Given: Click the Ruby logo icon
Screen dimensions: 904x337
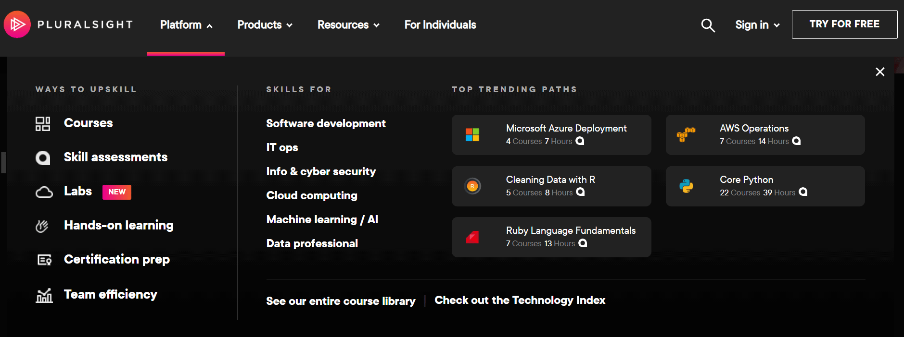Looking at the screenshot, I should [472, 237].
